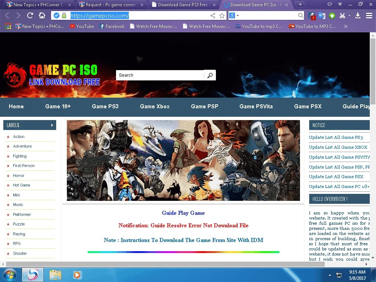Open the Game PSX navigation item

308,106
